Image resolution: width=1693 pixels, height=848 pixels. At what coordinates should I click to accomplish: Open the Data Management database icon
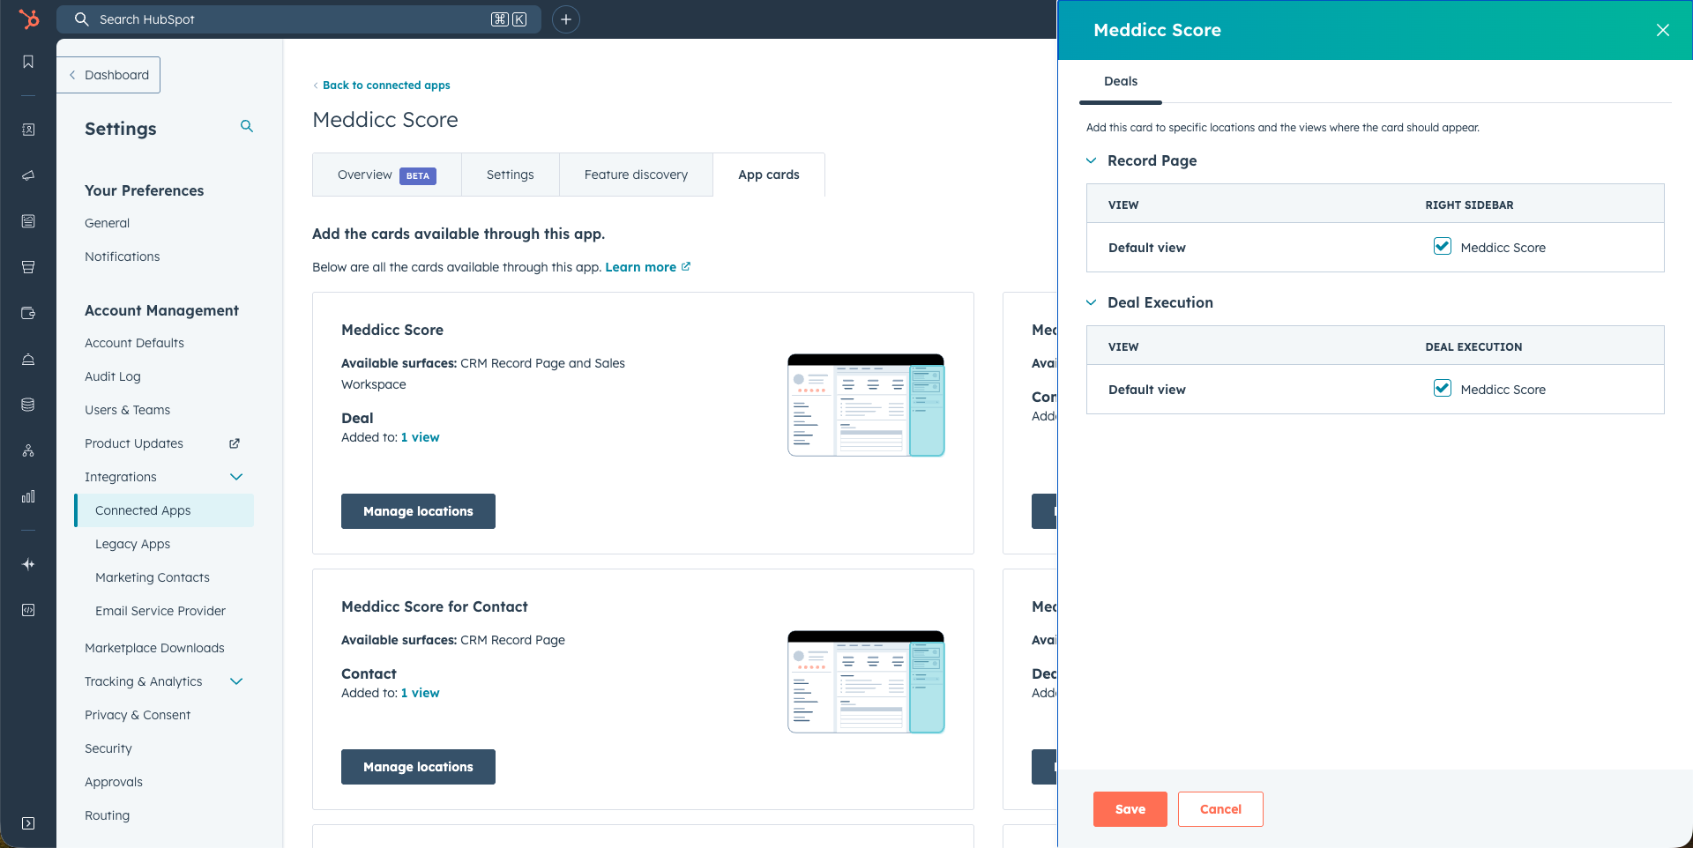pos(28,405)
